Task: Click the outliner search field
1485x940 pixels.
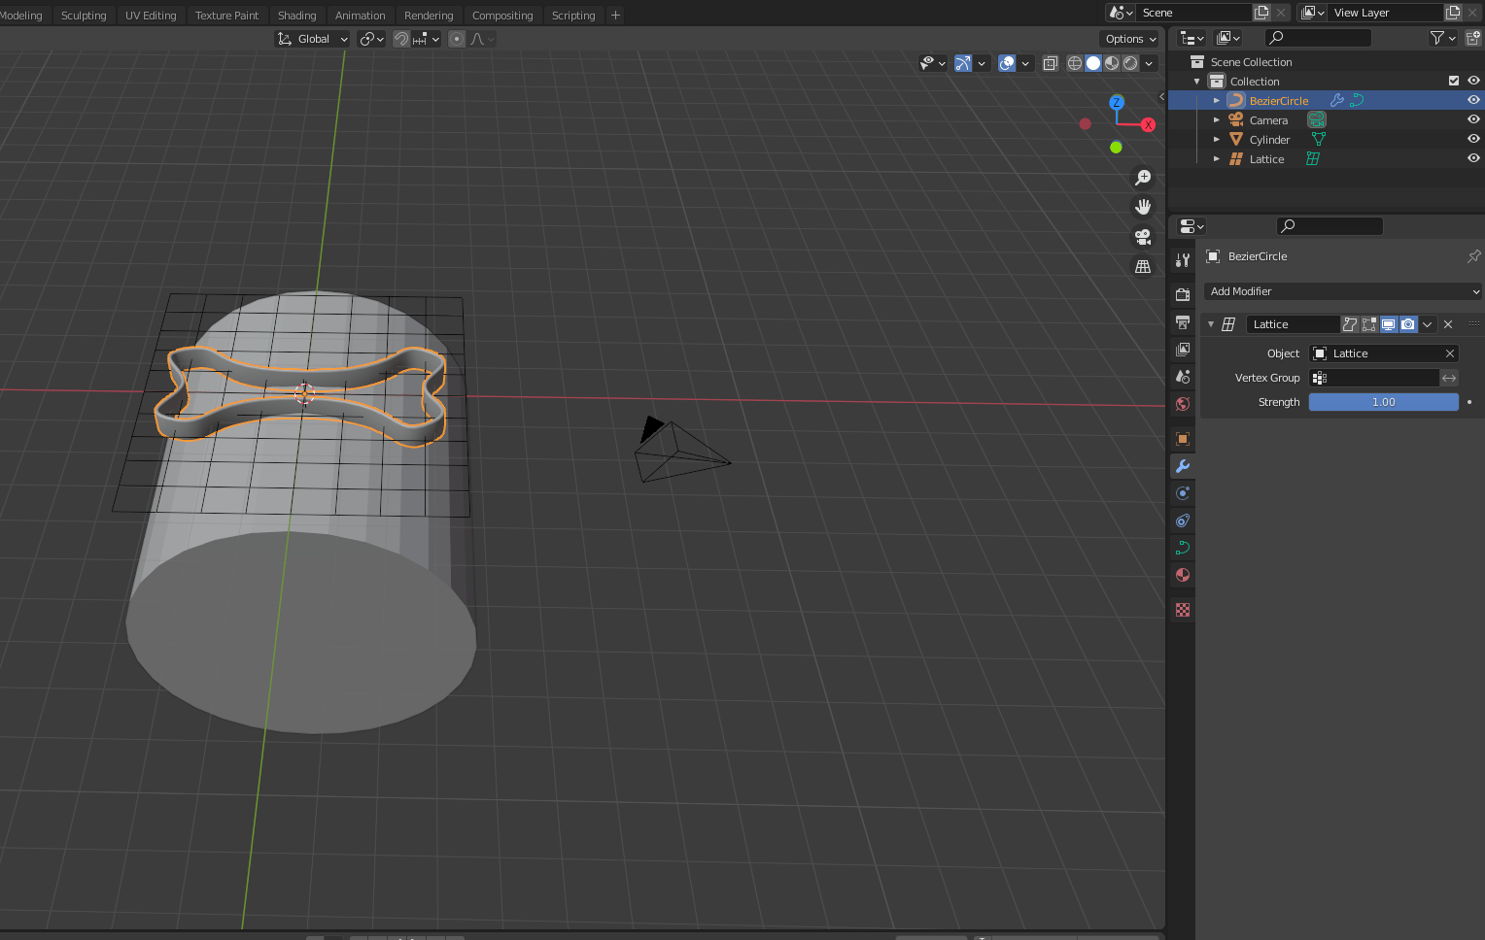Action: click(1318, 37)
